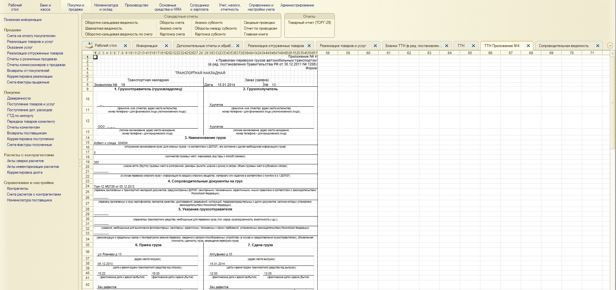Close the Рабочий стол tab
Image resolution: width=616 pixels, height=290 pixels.
[125, 46]
